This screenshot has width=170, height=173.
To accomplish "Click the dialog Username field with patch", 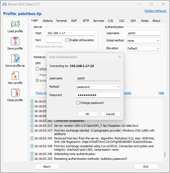I will (x=98, y=78).
